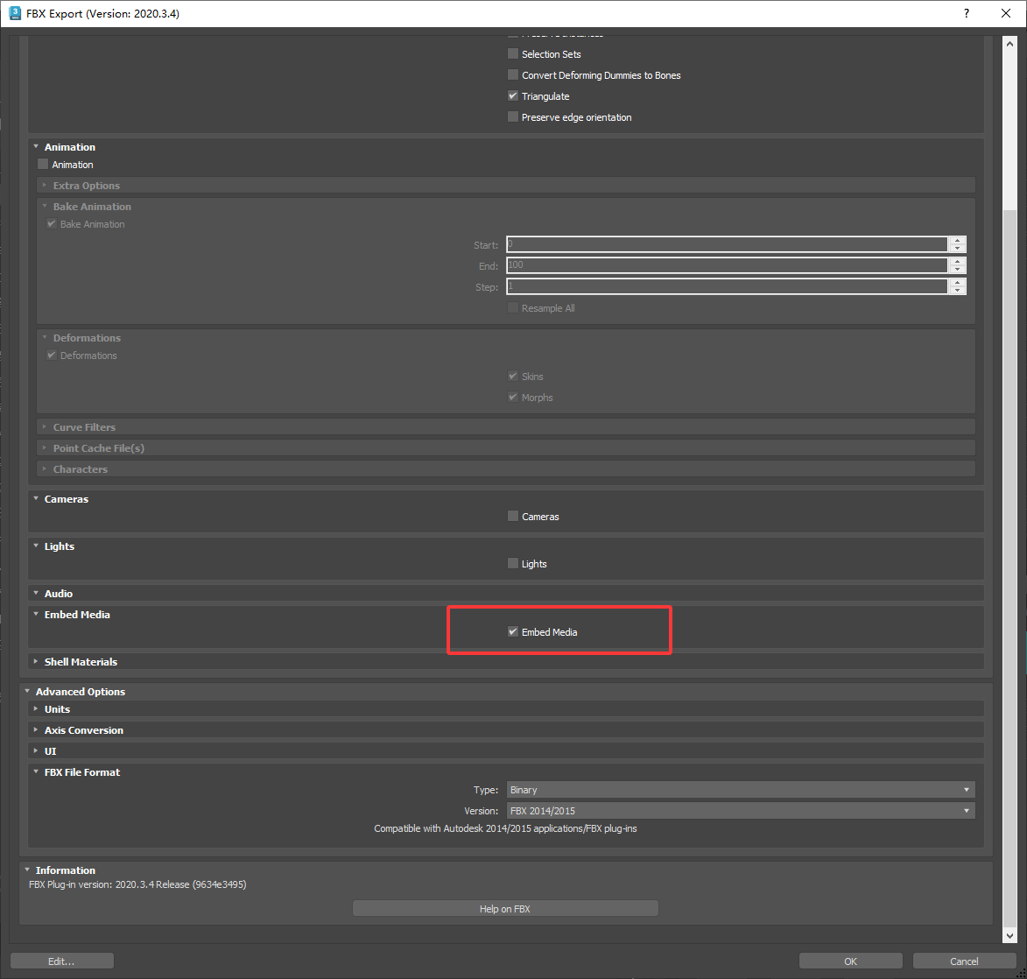The height and width of the screenshot is (979, 1027).
Task: Expand the Units section
Action: tap(36, 709)
